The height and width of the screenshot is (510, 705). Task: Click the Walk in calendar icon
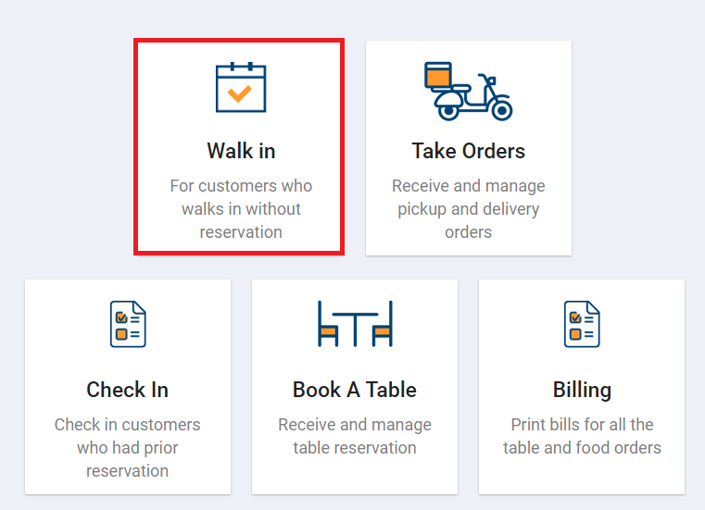241,87
